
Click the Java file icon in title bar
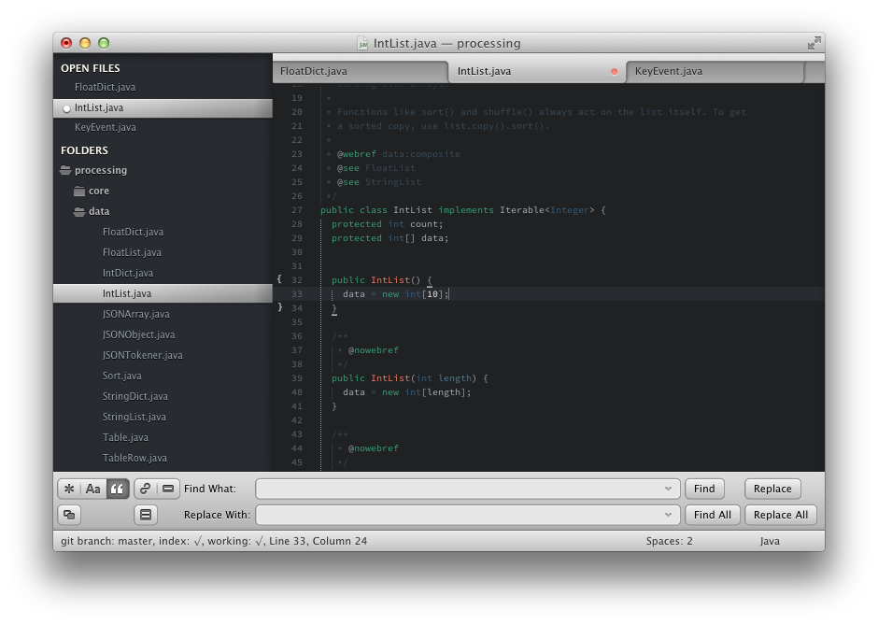pos(362,43)
